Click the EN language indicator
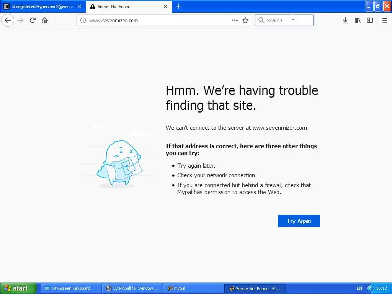This screenshot has height=294, width=392. tap(359, 289)
